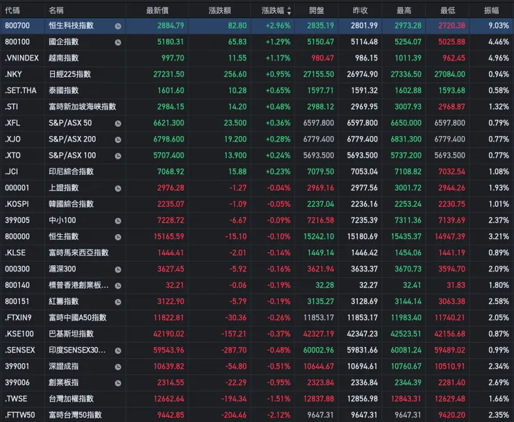Sort by 最高 column header
The image size is (514, 422).
[x=404, y=10]
